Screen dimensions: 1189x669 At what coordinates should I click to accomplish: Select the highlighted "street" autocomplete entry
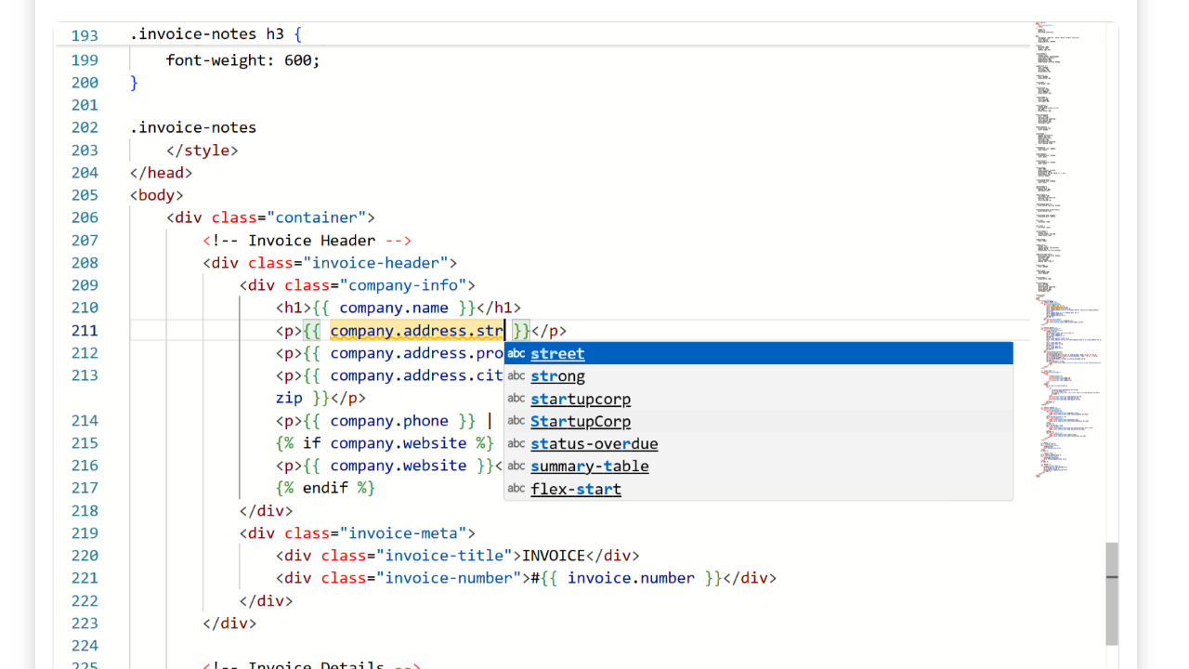(x=556, y=353)
